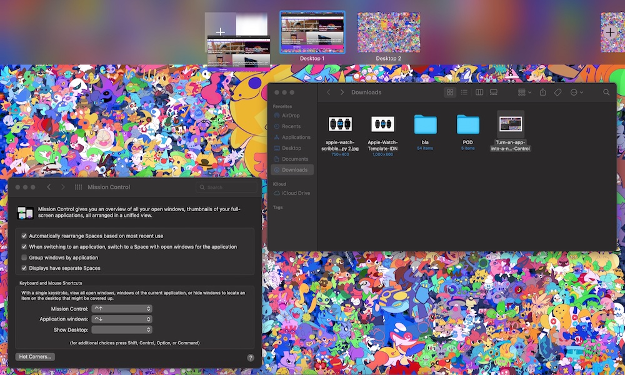Toggle Displays have separate Spaces checkbox
The image size is (625, 375).
[24, 268]
